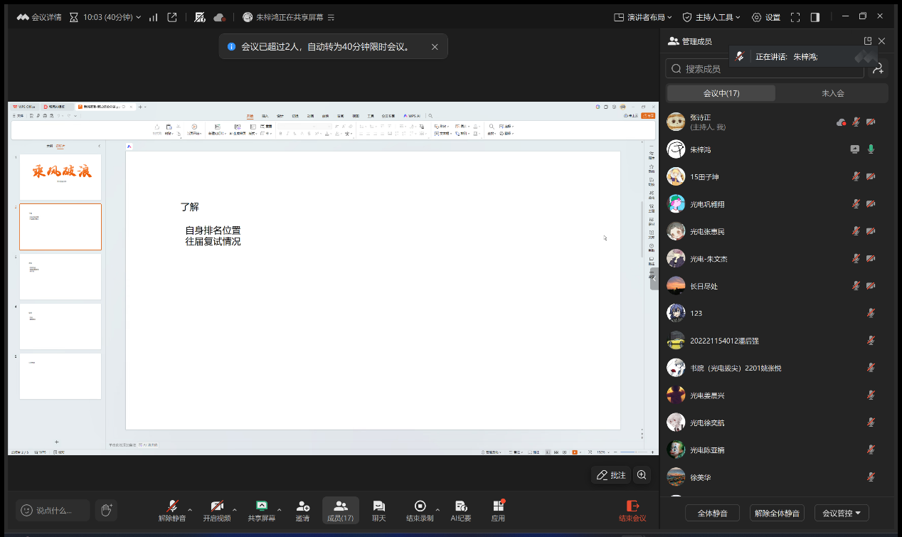
Task: Open the 应用 apps icon
Action: pos(498,509)
